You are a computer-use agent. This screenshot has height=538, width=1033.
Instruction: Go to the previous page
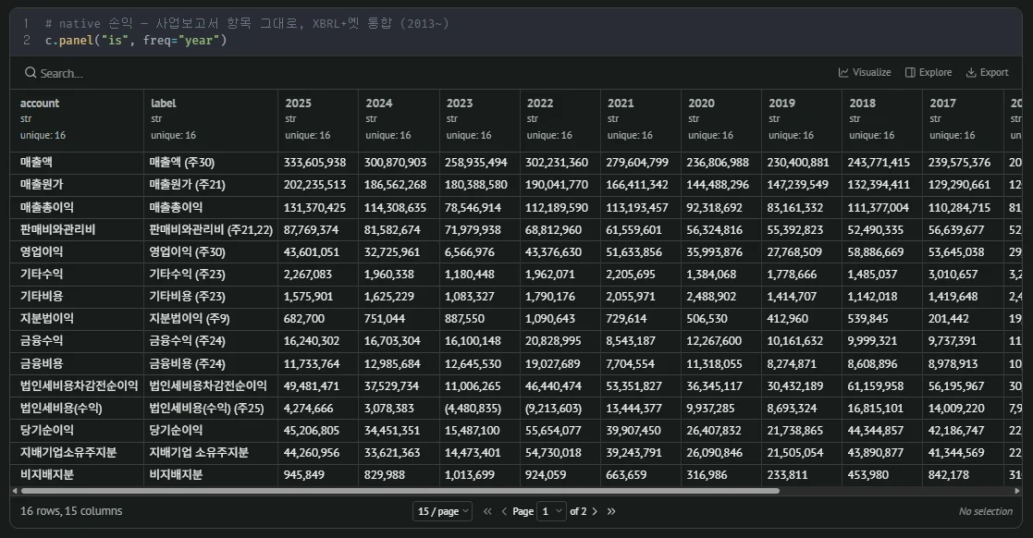[x=504, y=511]
